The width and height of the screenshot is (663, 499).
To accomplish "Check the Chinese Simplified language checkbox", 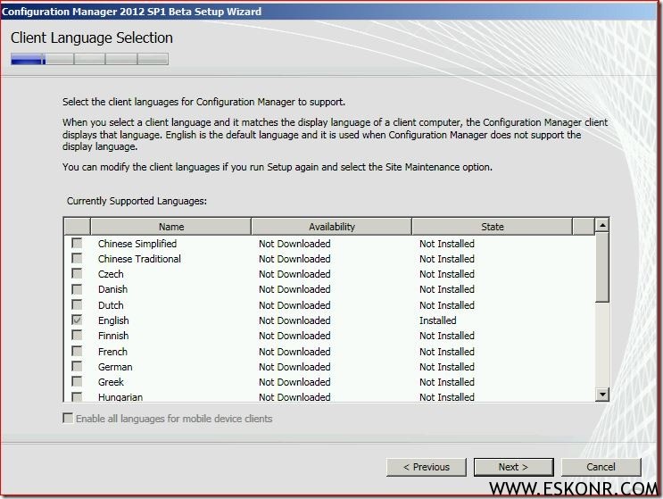I will tap(77, 244).
